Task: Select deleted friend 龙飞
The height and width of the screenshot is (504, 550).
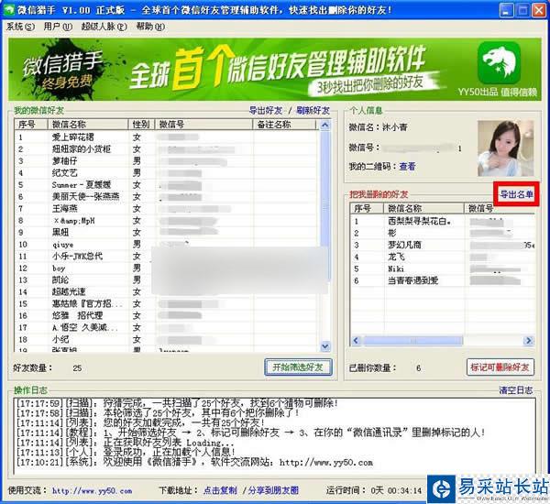Action: 443,257
